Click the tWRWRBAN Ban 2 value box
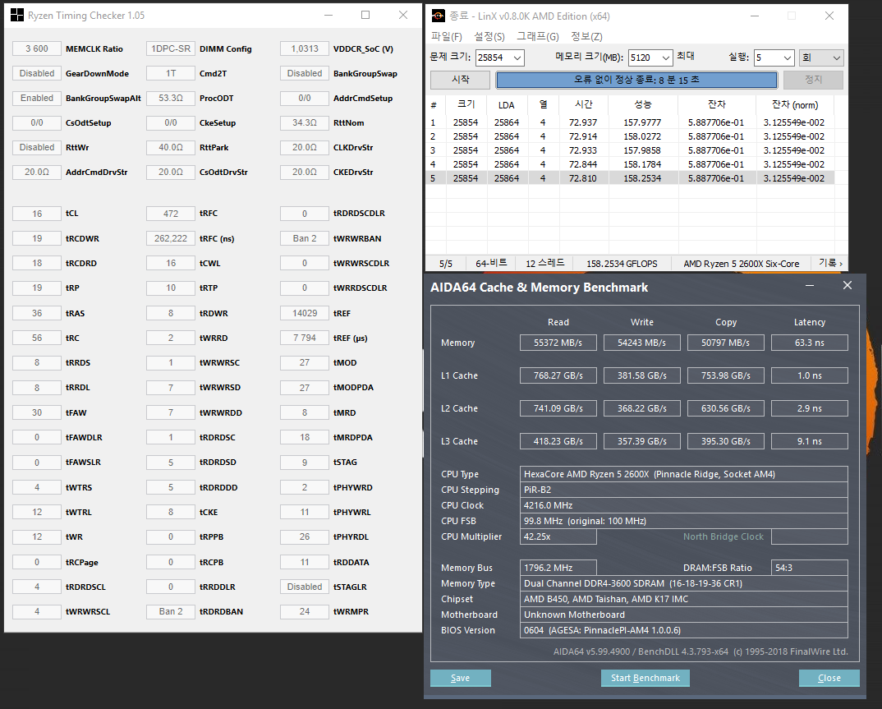882x709 pixels. pos(305,238)
